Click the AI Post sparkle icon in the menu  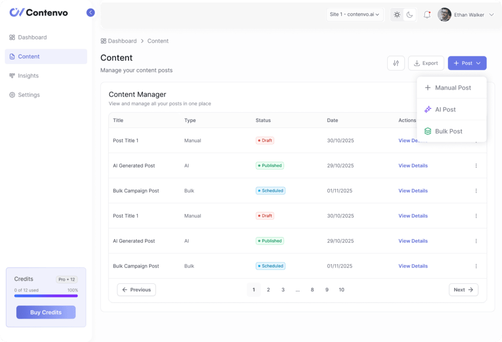coord(427,109)
